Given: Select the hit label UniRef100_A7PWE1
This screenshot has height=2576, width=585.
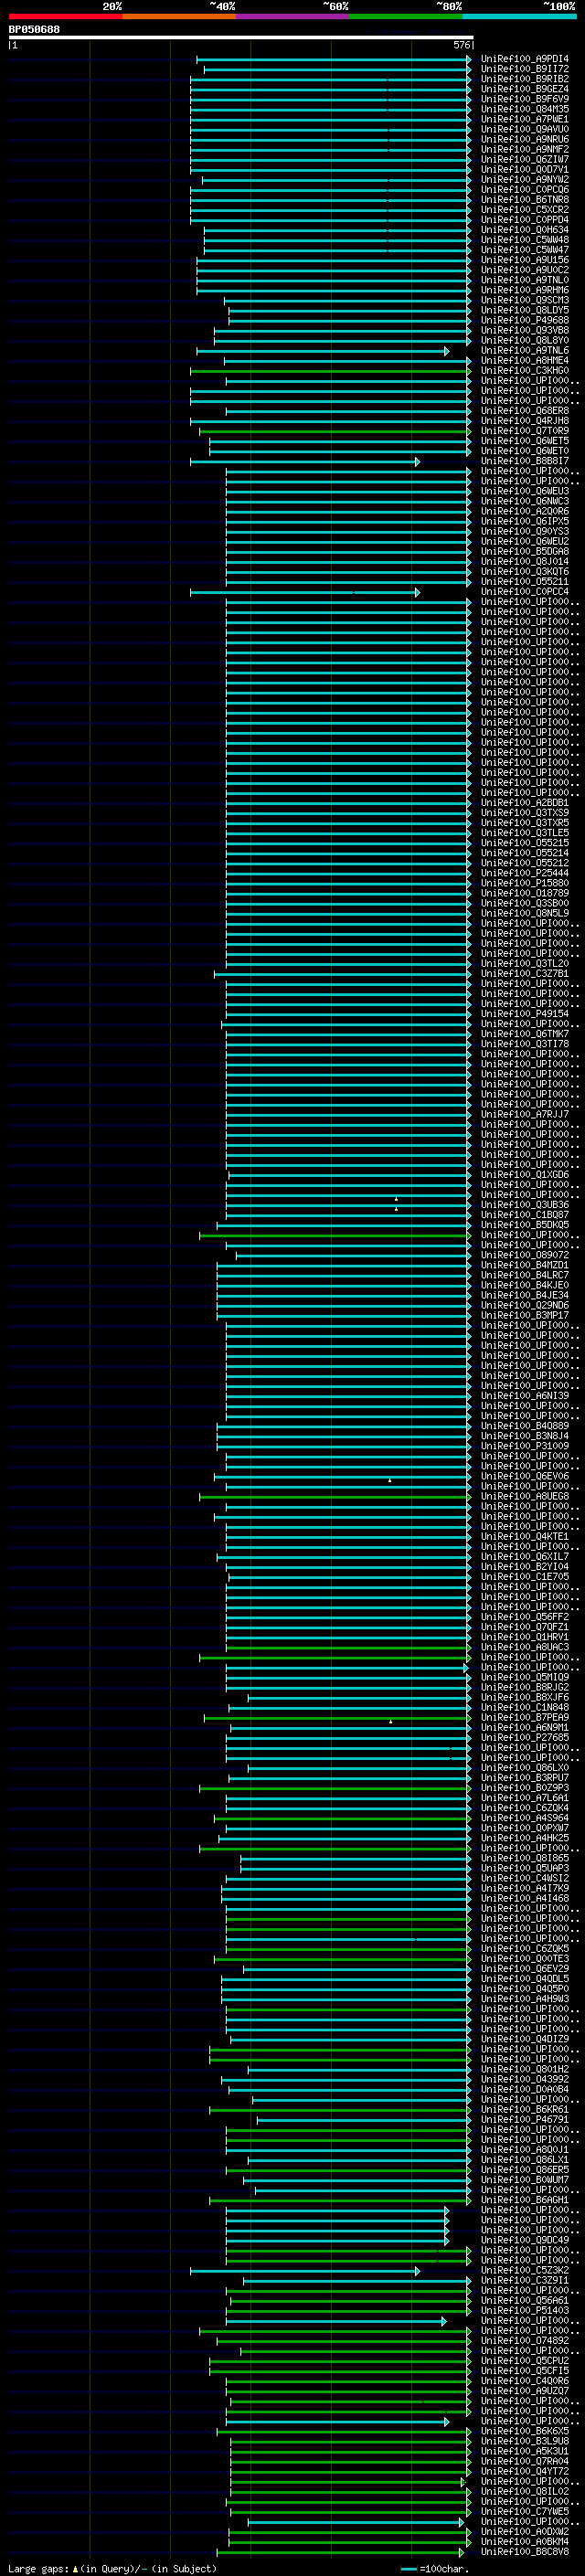Looking at the screenshot, I should point(524,119).
